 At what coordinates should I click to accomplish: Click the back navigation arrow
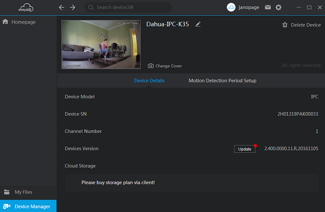[x=61, y=8]
